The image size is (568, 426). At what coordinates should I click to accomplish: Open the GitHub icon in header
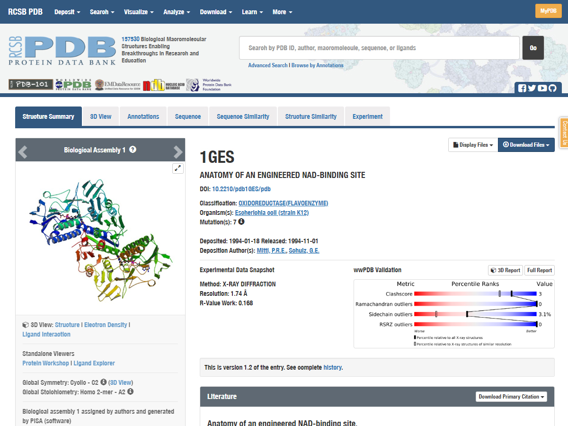(552, 88)
